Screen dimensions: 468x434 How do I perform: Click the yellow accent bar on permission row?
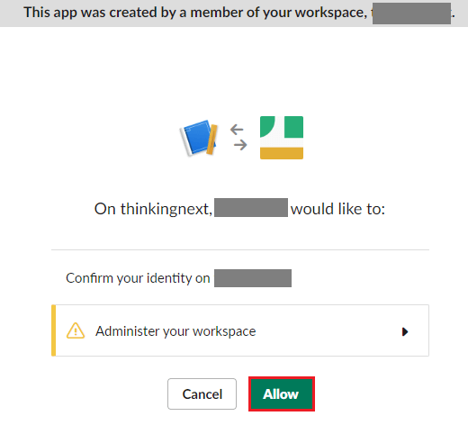tap(53, 330)
